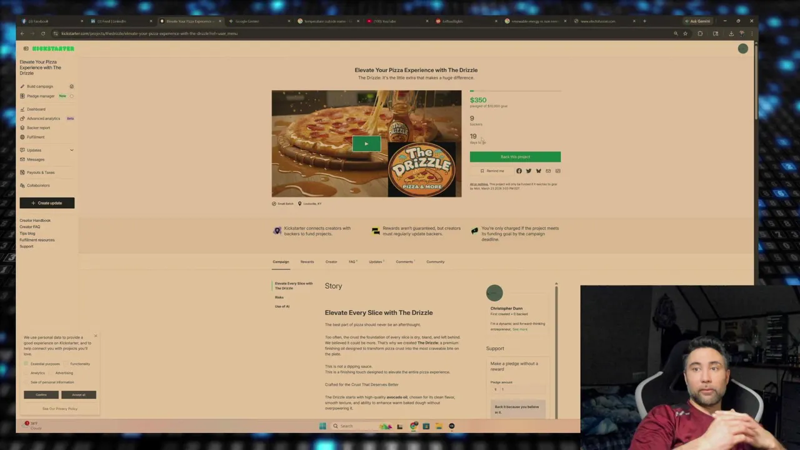800x450 pixels.
Task: Toggle the Advertising checkbox
Action: [x=51, y=373]
